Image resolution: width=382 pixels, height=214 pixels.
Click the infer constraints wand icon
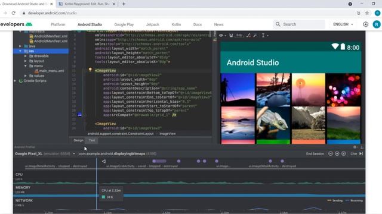[255, 36]
